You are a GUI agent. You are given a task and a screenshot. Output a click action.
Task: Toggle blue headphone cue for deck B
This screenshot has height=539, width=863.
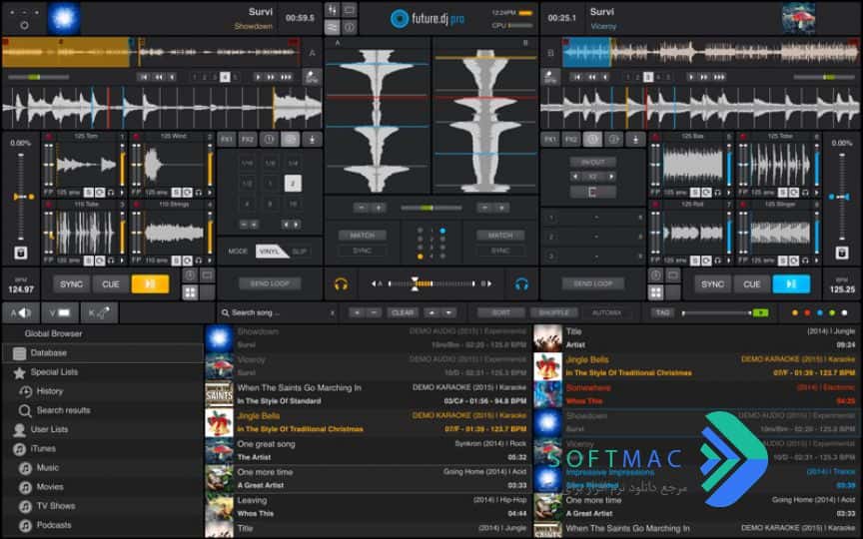(521, 284)
